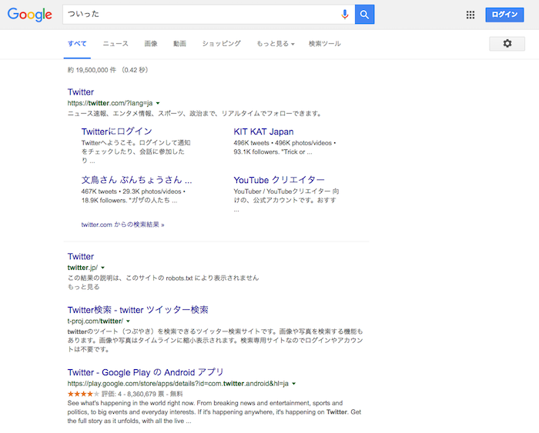Switch to the ニュース tab
Screen dimensions: 539x433
point(115,44)
